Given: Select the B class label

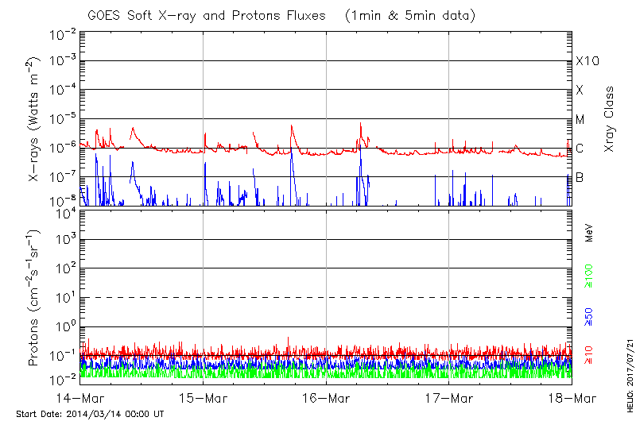Looking at the screenshot, I should tap(580, 177).
